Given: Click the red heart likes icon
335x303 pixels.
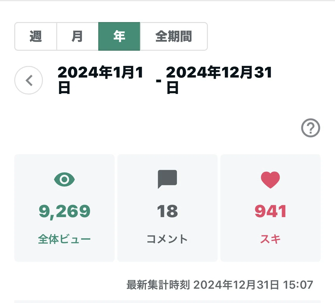Looking at the screenshot, I should 270,180.
